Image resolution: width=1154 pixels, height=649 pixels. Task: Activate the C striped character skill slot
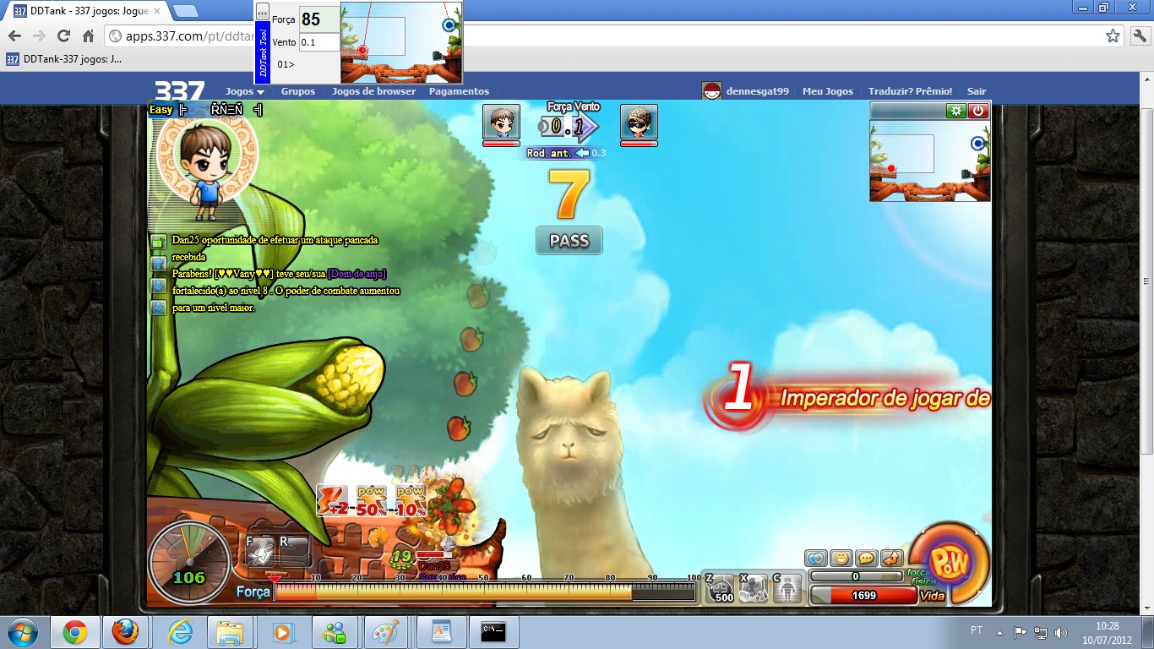coord(787,588)
